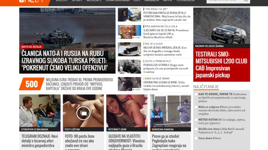Click the 'RADNIK VELIKOG ŠARMA' label
This screenshot has width=268, height=150.
[209, 46]
